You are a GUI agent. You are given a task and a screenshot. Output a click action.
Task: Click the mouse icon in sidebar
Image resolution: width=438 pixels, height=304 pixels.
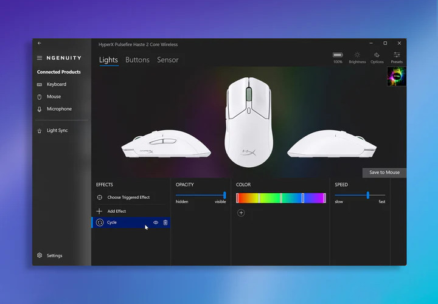tap(40, 97)
